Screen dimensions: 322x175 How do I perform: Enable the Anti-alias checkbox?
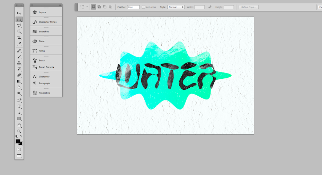[x=144, y=7]
